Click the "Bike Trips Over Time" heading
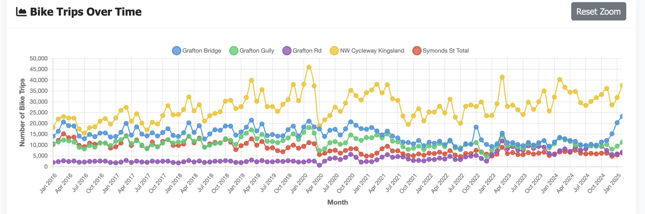Viewport: 645px width, 214px height. tap(86, 12)
